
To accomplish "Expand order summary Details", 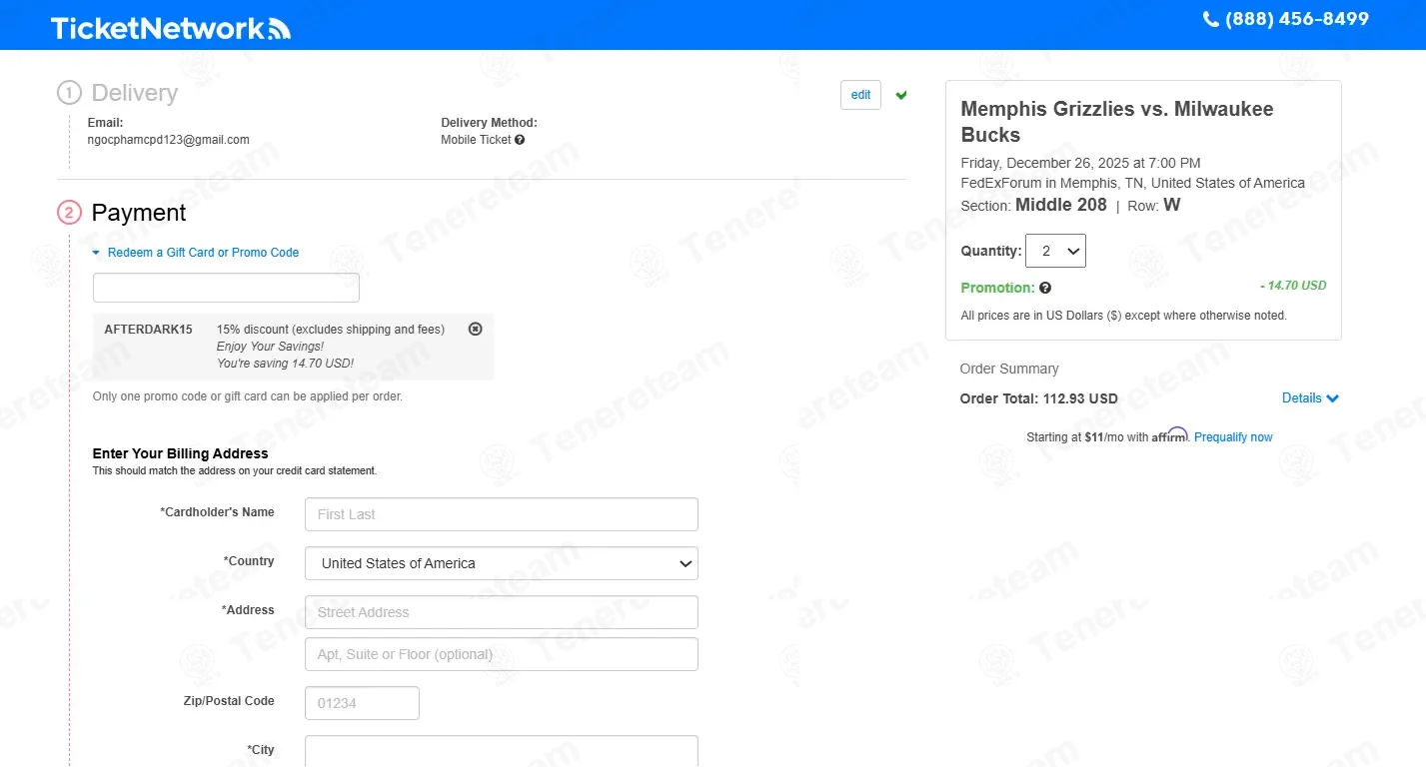I will (1310, 397).
